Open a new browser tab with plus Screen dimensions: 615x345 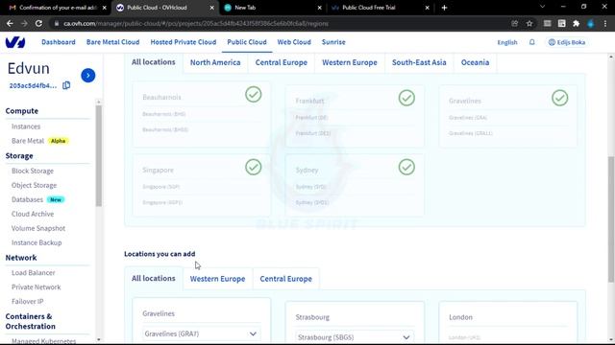click(444, 8)
